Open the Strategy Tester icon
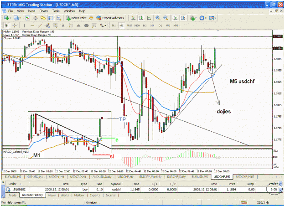Viewport: 285px width, 206px height. pyautogui.click(x=58, y=18)
